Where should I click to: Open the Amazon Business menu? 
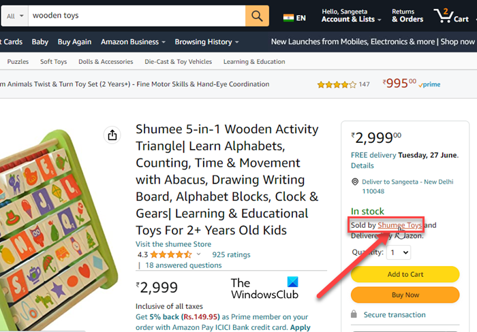pos(132,42)
